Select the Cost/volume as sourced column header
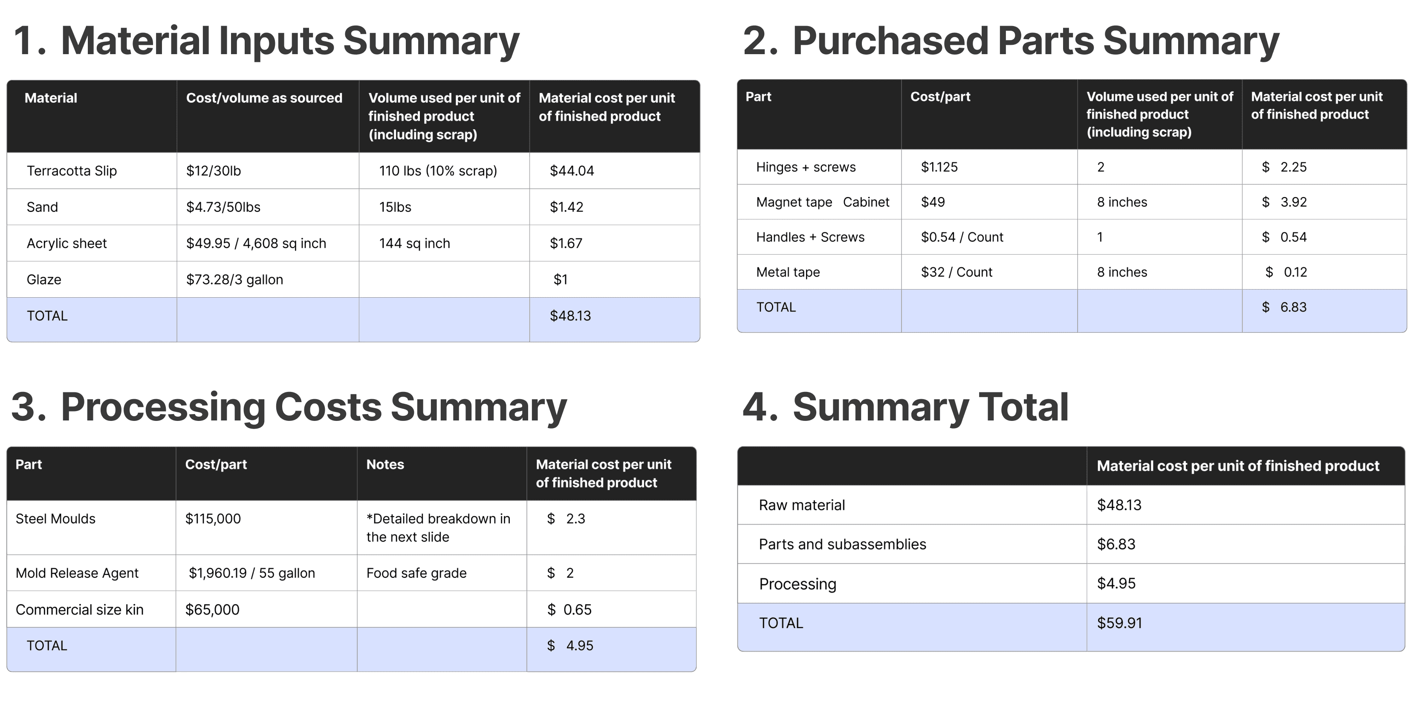This screenshot has width=1416, height=716. 264,99
